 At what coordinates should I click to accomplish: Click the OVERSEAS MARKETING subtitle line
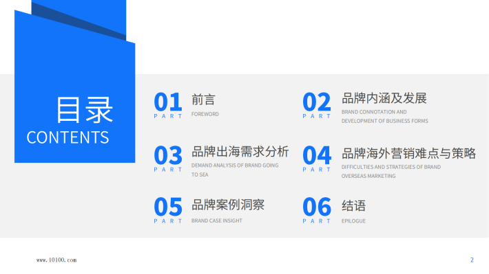(368, 176)
